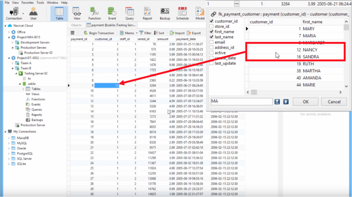Select the Table toolbar icon
Image resolution: width=352 pixels, height=197 pixels.
click(x=59, y=14)
